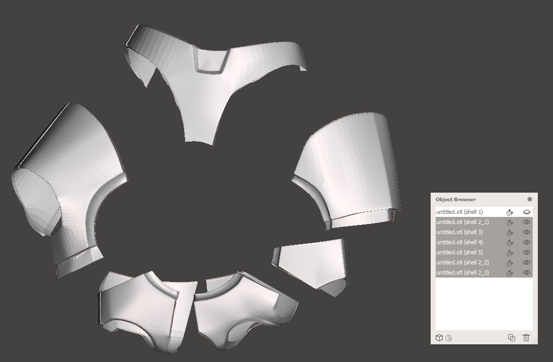Toggle target magnet for shell 1
The image size is (553, 362).
click(x=509, y=212)
